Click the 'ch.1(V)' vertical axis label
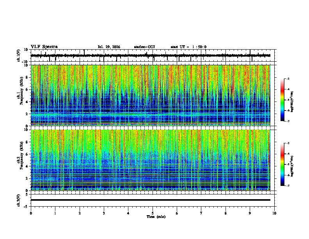Image resolution: width=309 pixels, height=239 pixels. click(x=18, y=55)
